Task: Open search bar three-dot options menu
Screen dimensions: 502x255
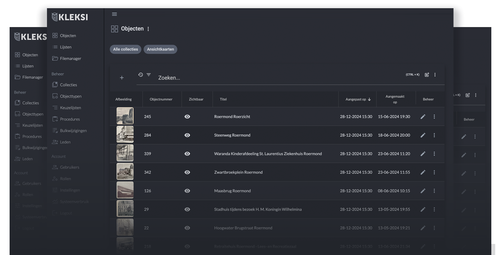Action: tap(435, 75)
